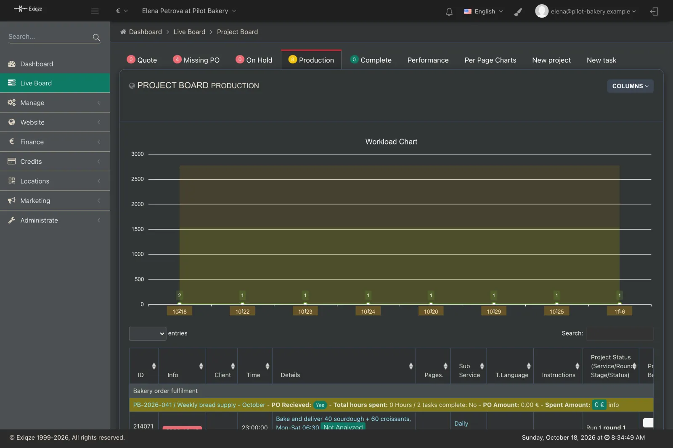
Task: Open the euro currency dropdown
Action: tap(122, 11)
